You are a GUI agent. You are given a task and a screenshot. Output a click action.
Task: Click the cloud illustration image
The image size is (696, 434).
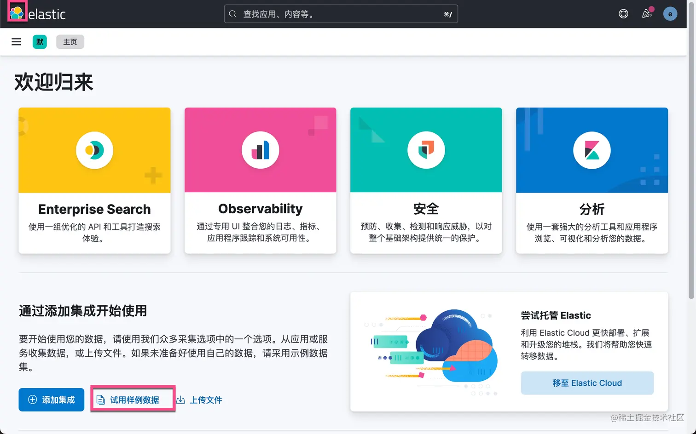coord(431,352)
